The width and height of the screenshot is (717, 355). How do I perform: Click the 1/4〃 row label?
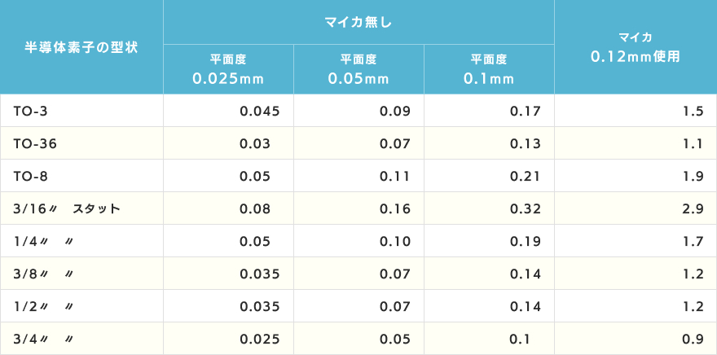click(x=43, y=241)
